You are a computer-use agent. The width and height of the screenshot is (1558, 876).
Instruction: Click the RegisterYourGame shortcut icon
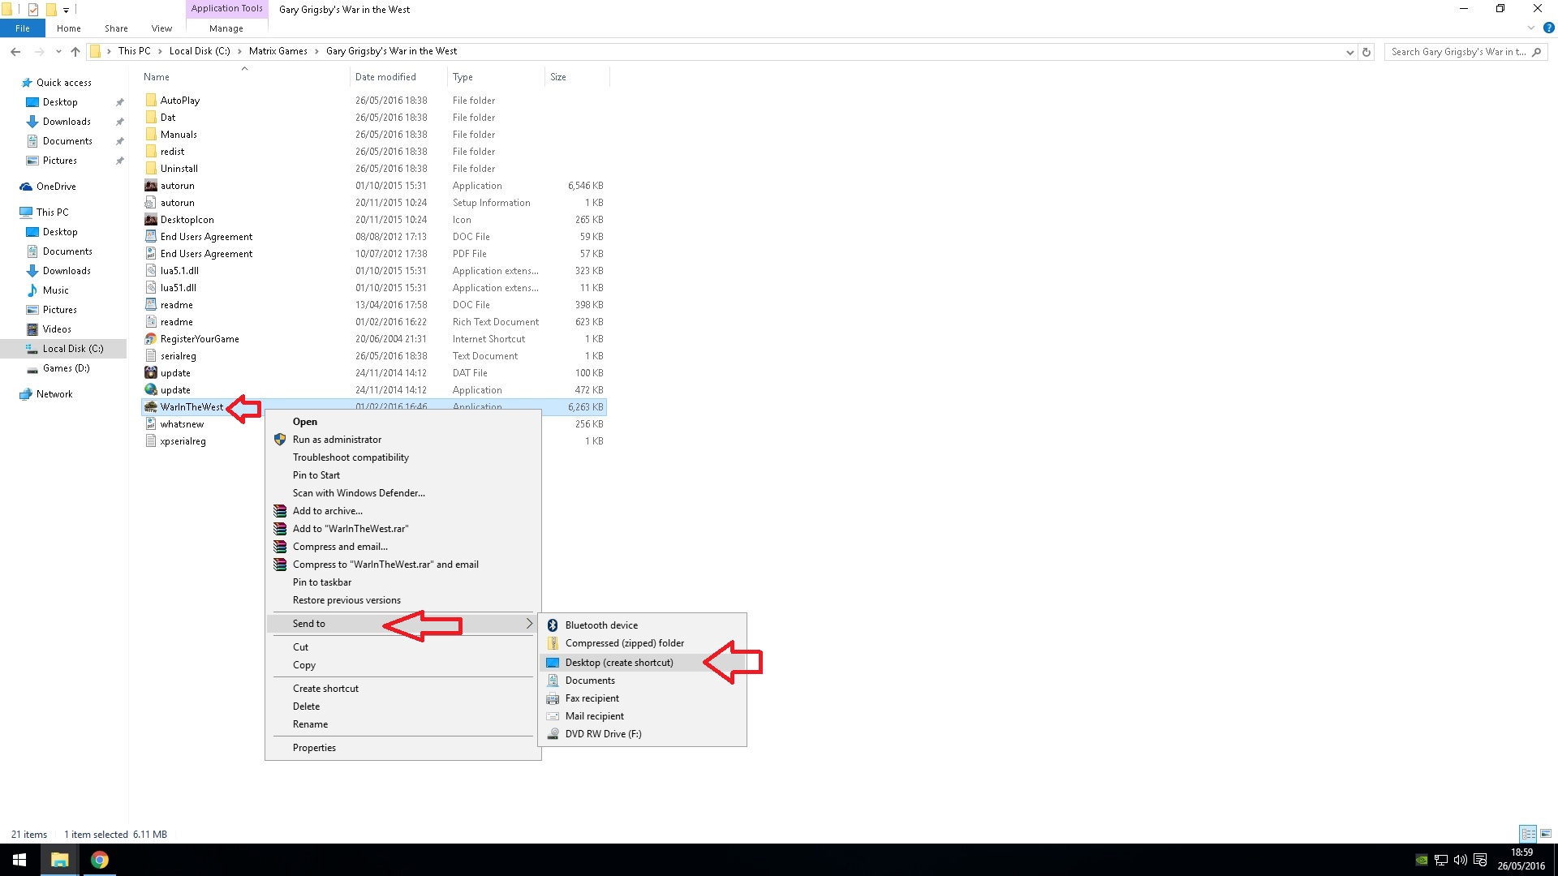click(151, 339)
